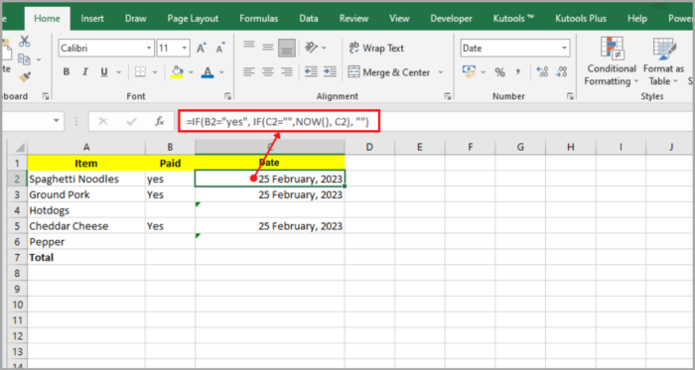
Task: Apply Percent Style number format
Action: tap(500, 72)
